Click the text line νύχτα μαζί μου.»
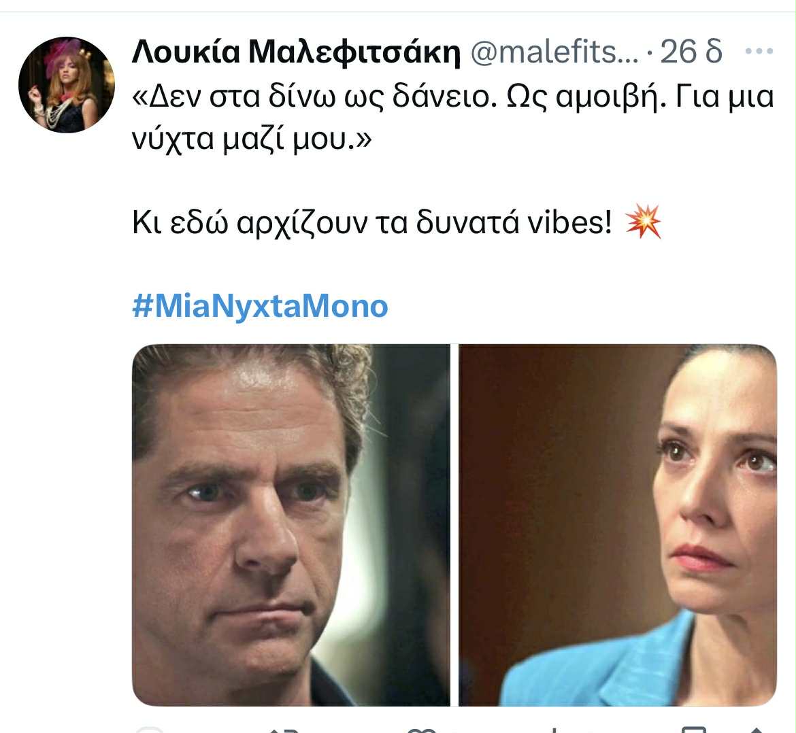This screenshot has width=796, height=733. point(252,139)
